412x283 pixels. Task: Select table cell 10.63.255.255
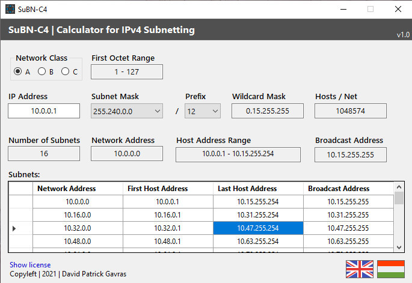[x=348, y=242]
